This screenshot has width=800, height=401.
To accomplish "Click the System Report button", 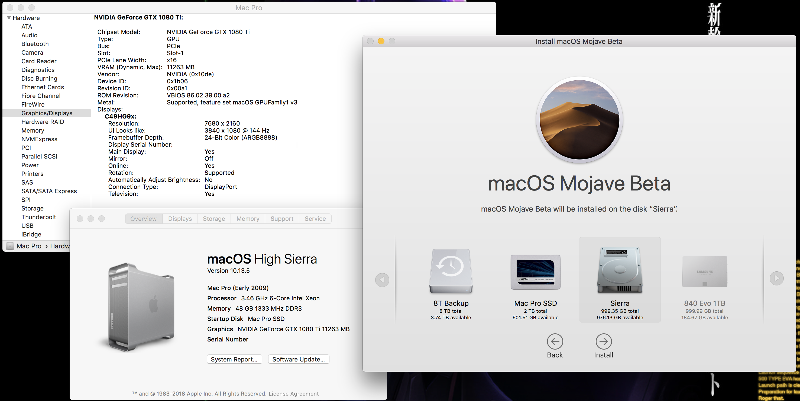I will pos(234,359).
